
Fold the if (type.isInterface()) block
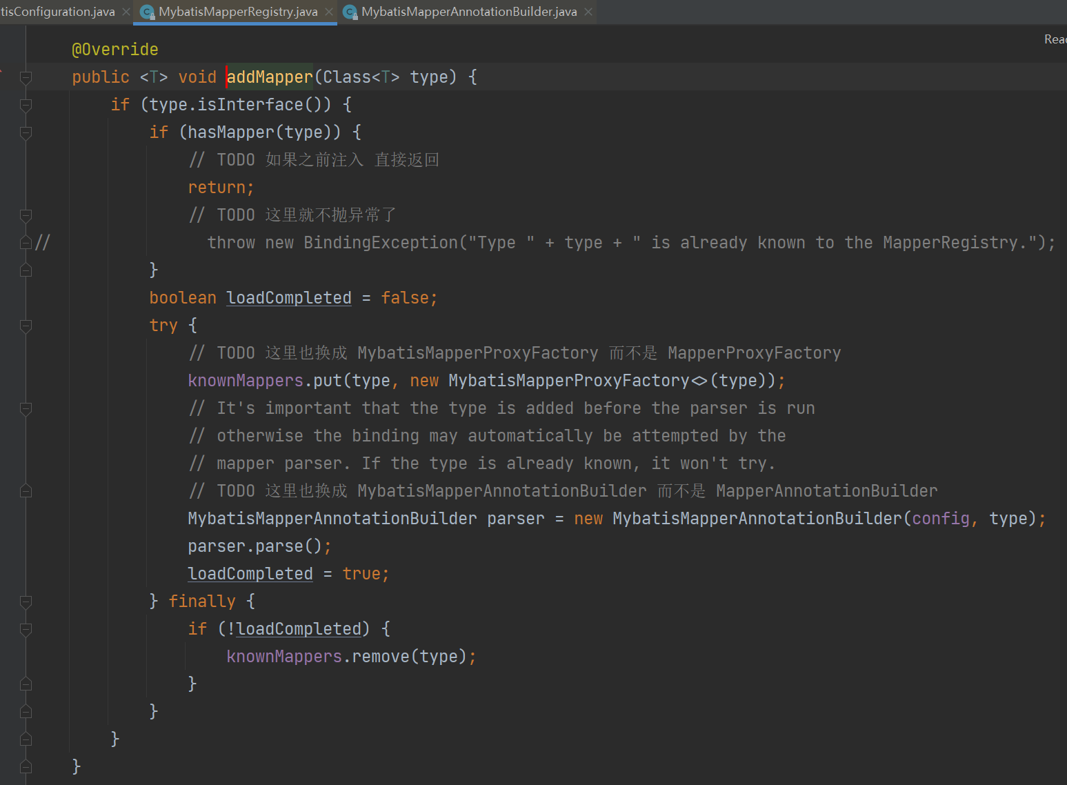point(26,105)
